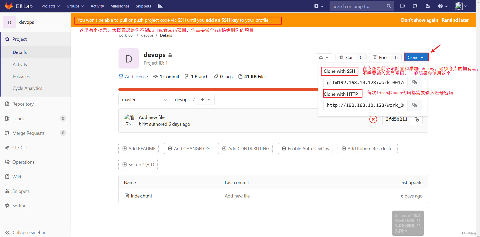Screen dimensions: 480x237
Task: Open Operations in the sidebar
Action: (23, 162)
